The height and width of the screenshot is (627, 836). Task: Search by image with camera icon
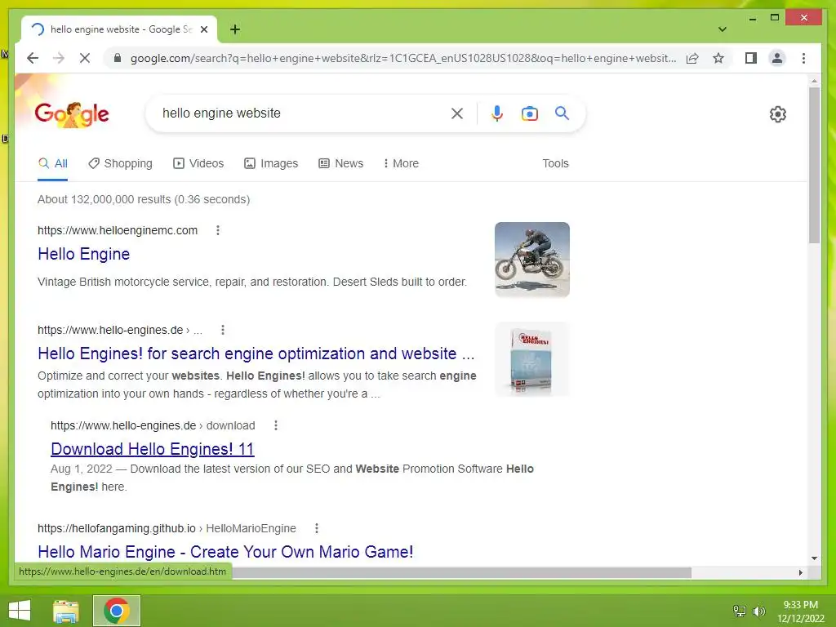529,113
